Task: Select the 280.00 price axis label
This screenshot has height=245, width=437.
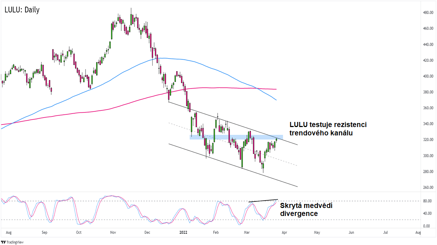Action: click(x=428, y=172)
